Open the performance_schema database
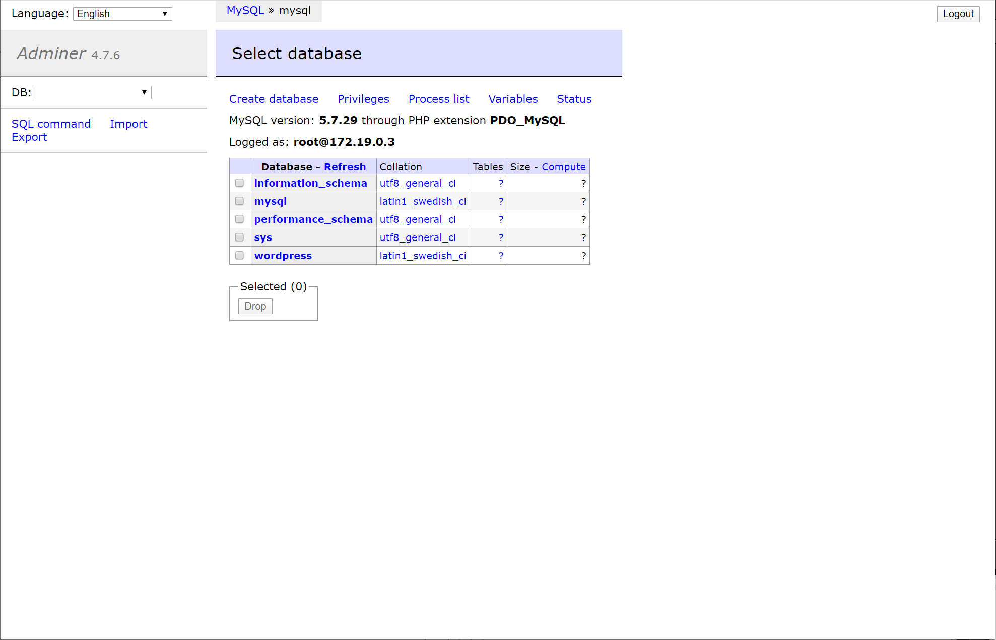The width and height of the screenshot is (996, 640). click(313, 219)
